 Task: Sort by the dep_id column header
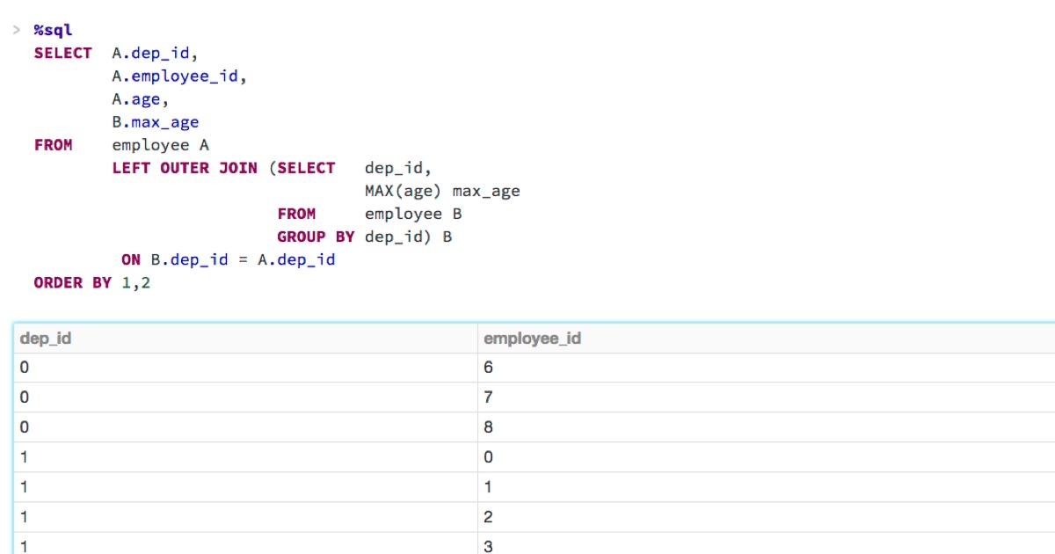46,339
